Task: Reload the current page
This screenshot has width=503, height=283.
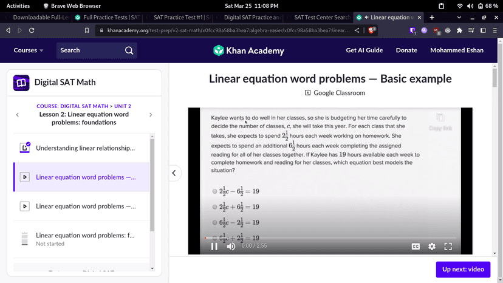Action: [32, 30]
